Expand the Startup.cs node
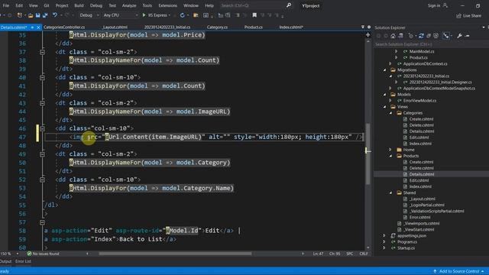 click(x=384, y=248)
